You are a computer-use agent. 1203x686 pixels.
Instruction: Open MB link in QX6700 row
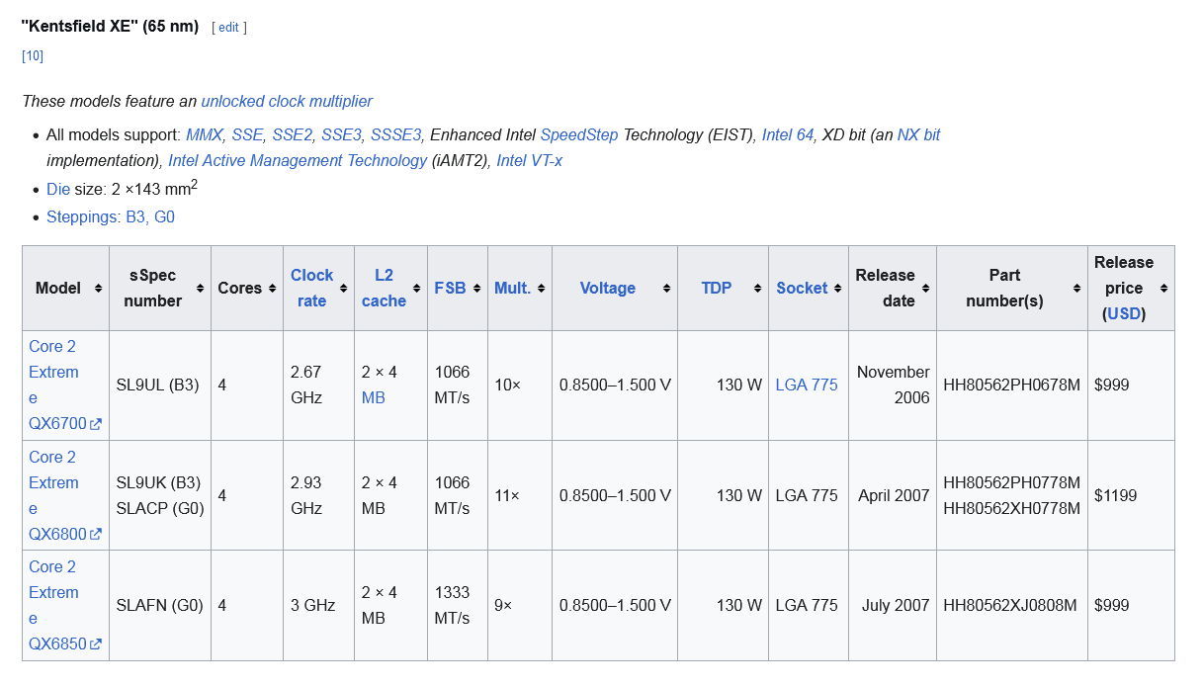point(374,398)
